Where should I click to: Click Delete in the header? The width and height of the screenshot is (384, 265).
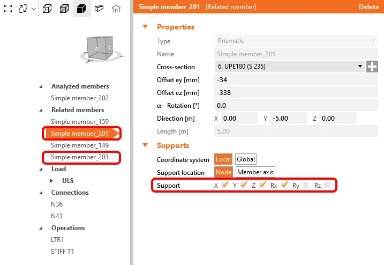[x=369, y=7]
